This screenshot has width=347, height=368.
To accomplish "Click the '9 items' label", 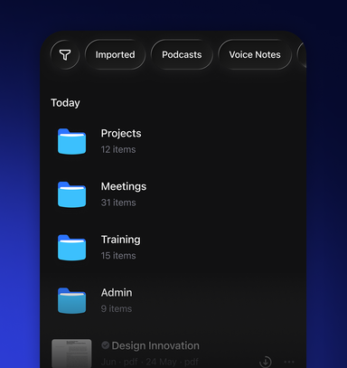I will pyautogui.click(x=117, y=308).
